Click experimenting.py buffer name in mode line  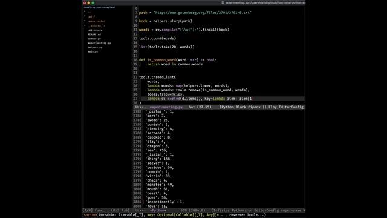[166, 107]
